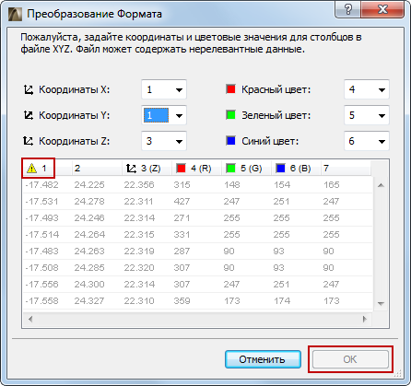
Task: Click the cell with value 148
Action: click(x=231, y=185)
